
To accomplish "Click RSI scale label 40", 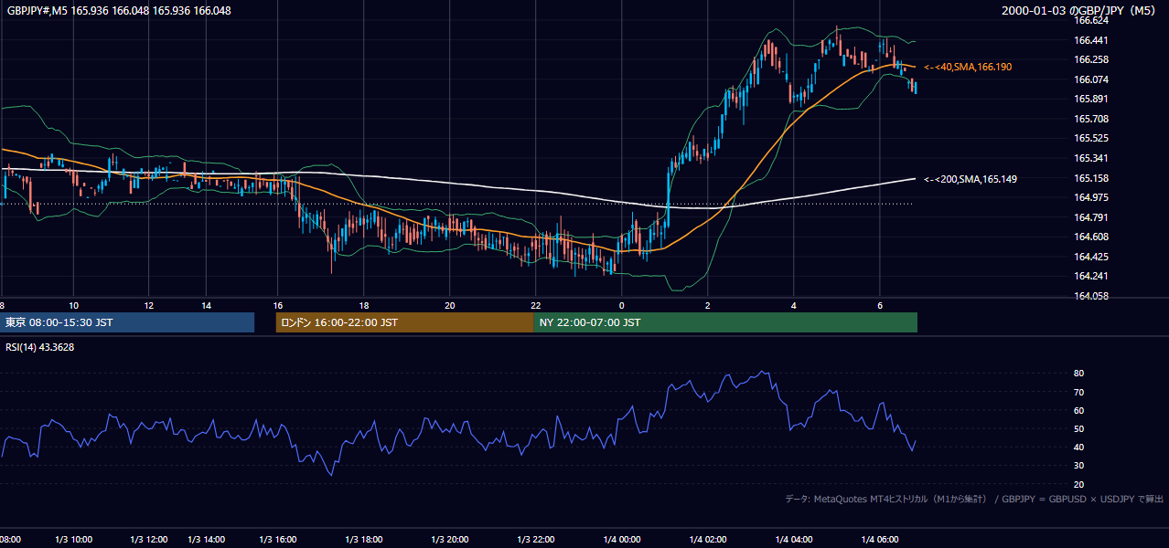I will (x=1078, y=447).
